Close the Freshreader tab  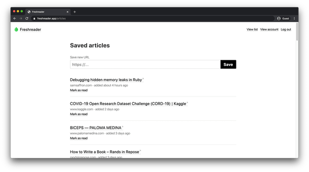coord(68,12)
